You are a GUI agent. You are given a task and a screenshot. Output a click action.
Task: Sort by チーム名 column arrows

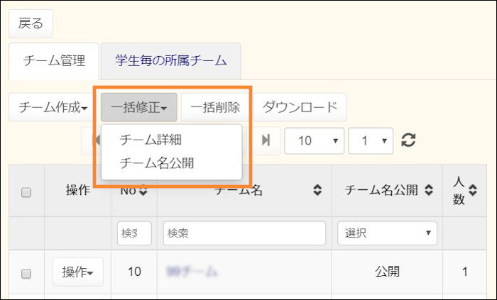[x=317, y=190]
